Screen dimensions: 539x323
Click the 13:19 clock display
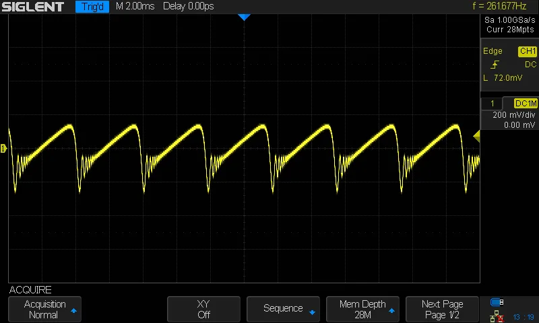click(524, 317)
